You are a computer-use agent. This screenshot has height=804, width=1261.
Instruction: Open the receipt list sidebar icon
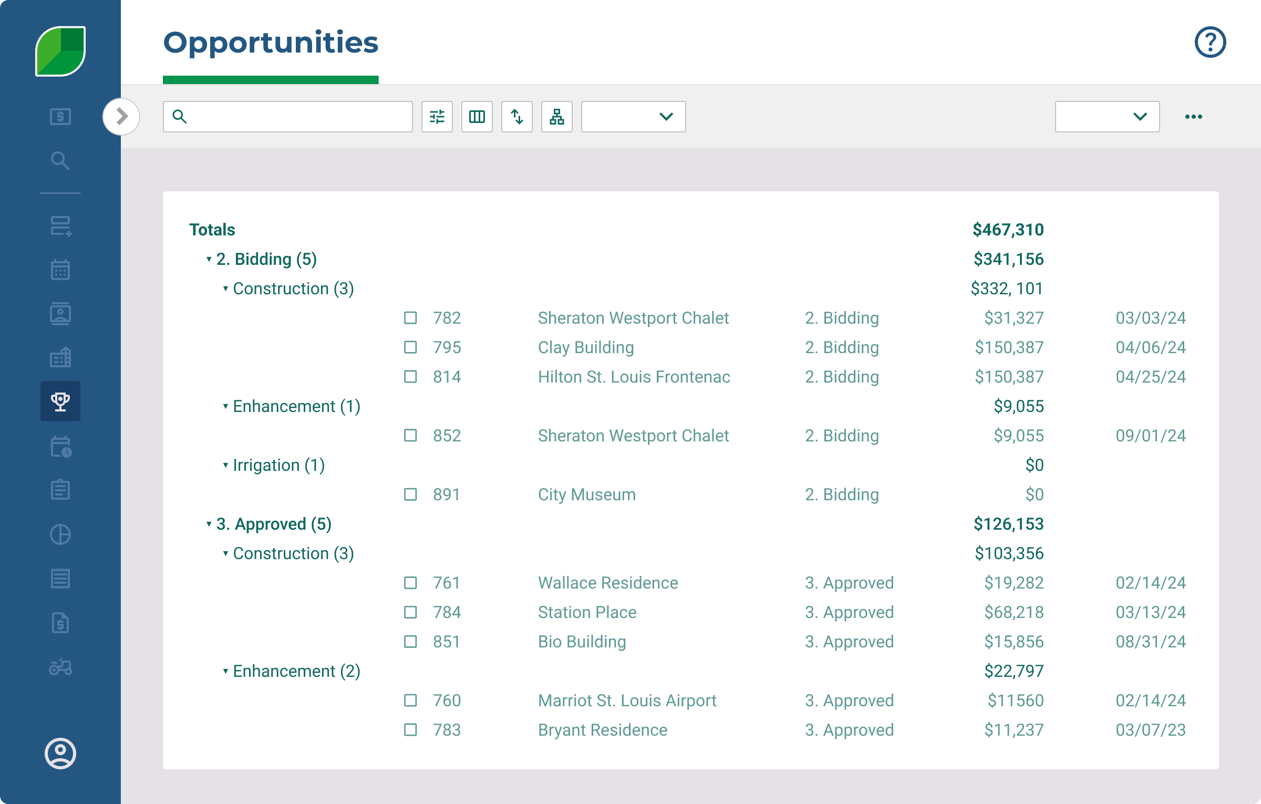pos(60,579)
